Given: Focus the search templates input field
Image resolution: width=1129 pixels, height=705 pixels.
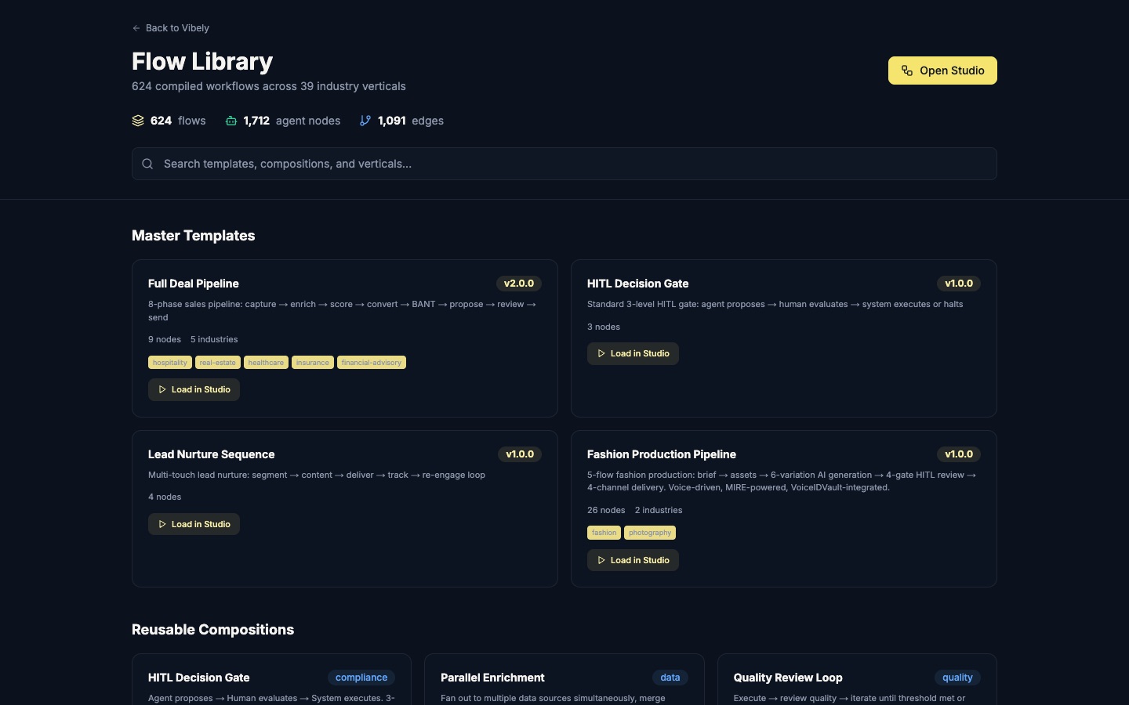Looking at the screenshot, I should click(x=564, y=164).
